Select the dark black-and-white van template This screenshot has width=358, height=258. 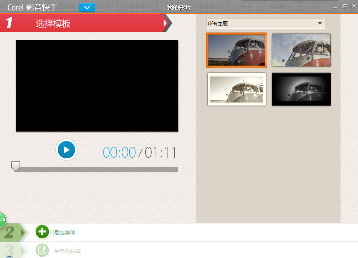click(x=301, y=89)
